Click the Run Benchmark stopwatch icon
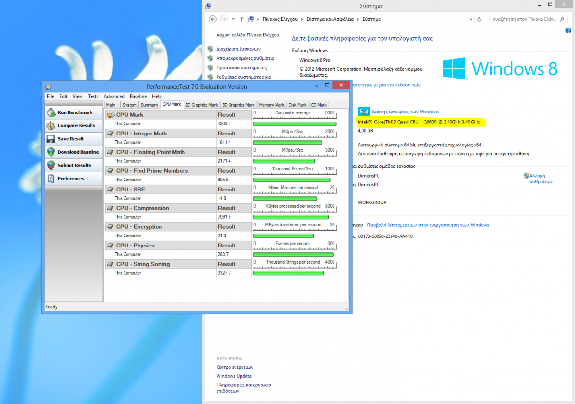Image resolution: width=575 pixels, height=404 pixels. coord(51,112)
